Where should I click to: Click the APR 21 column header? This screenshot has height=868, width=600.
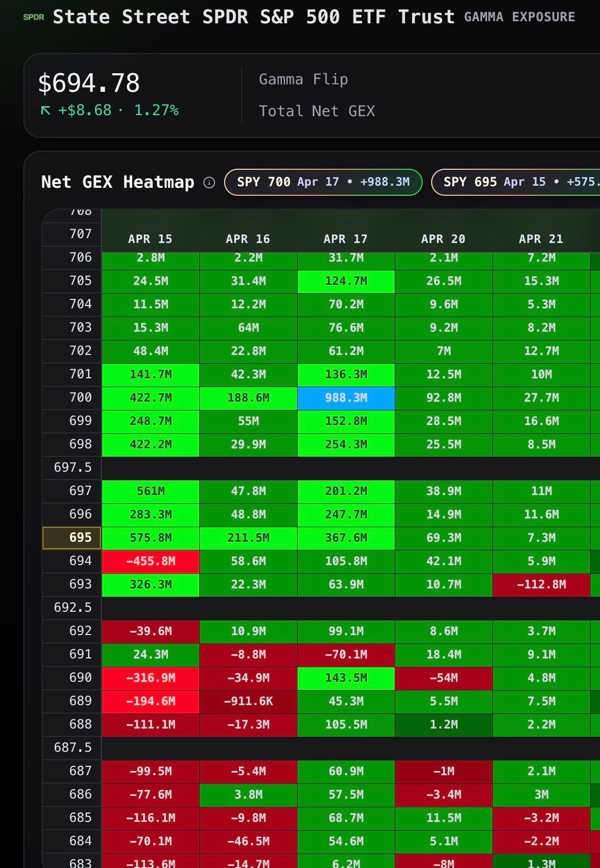click(x=541, y=239)
